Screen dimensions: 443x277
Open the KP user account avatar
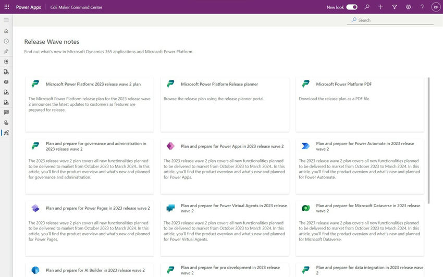(436, 7)
